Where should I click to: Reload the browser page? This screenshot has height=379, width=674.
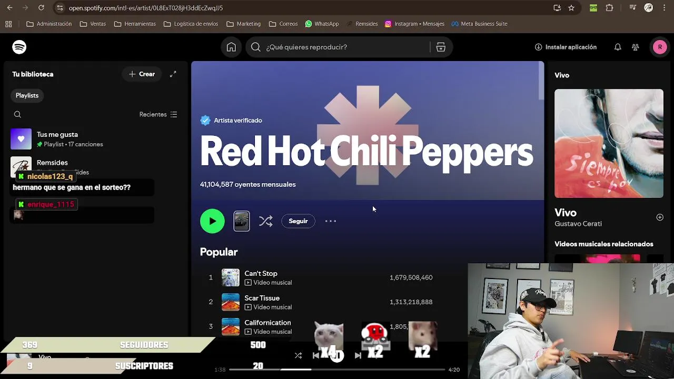pyautogui.click(x=41, y=8)
